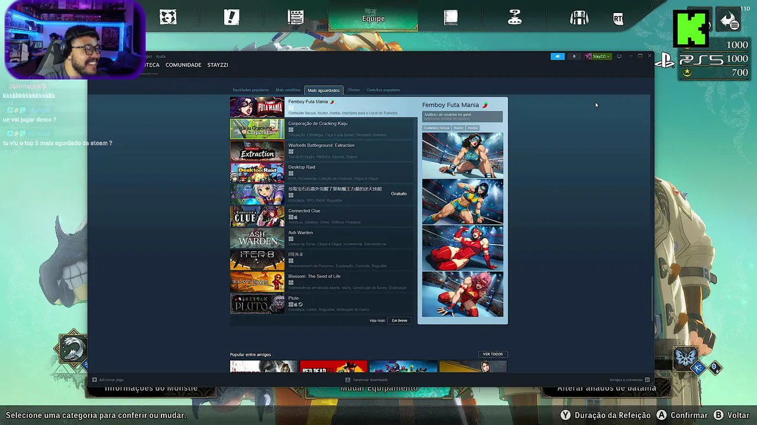
Task: Open Desktop Raid game thumbnail
Action: click(257, 172)
